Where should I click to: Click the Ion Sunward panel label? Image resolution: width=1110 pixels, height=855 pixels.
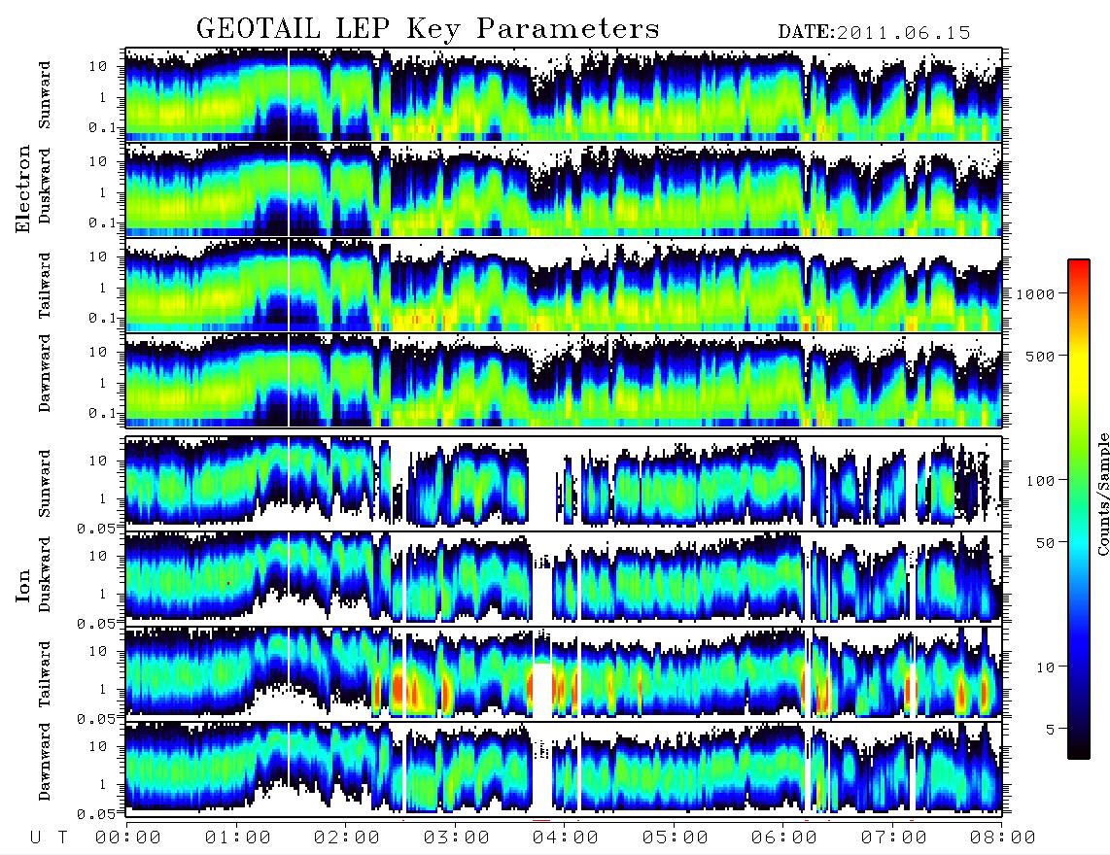(45, 483)
